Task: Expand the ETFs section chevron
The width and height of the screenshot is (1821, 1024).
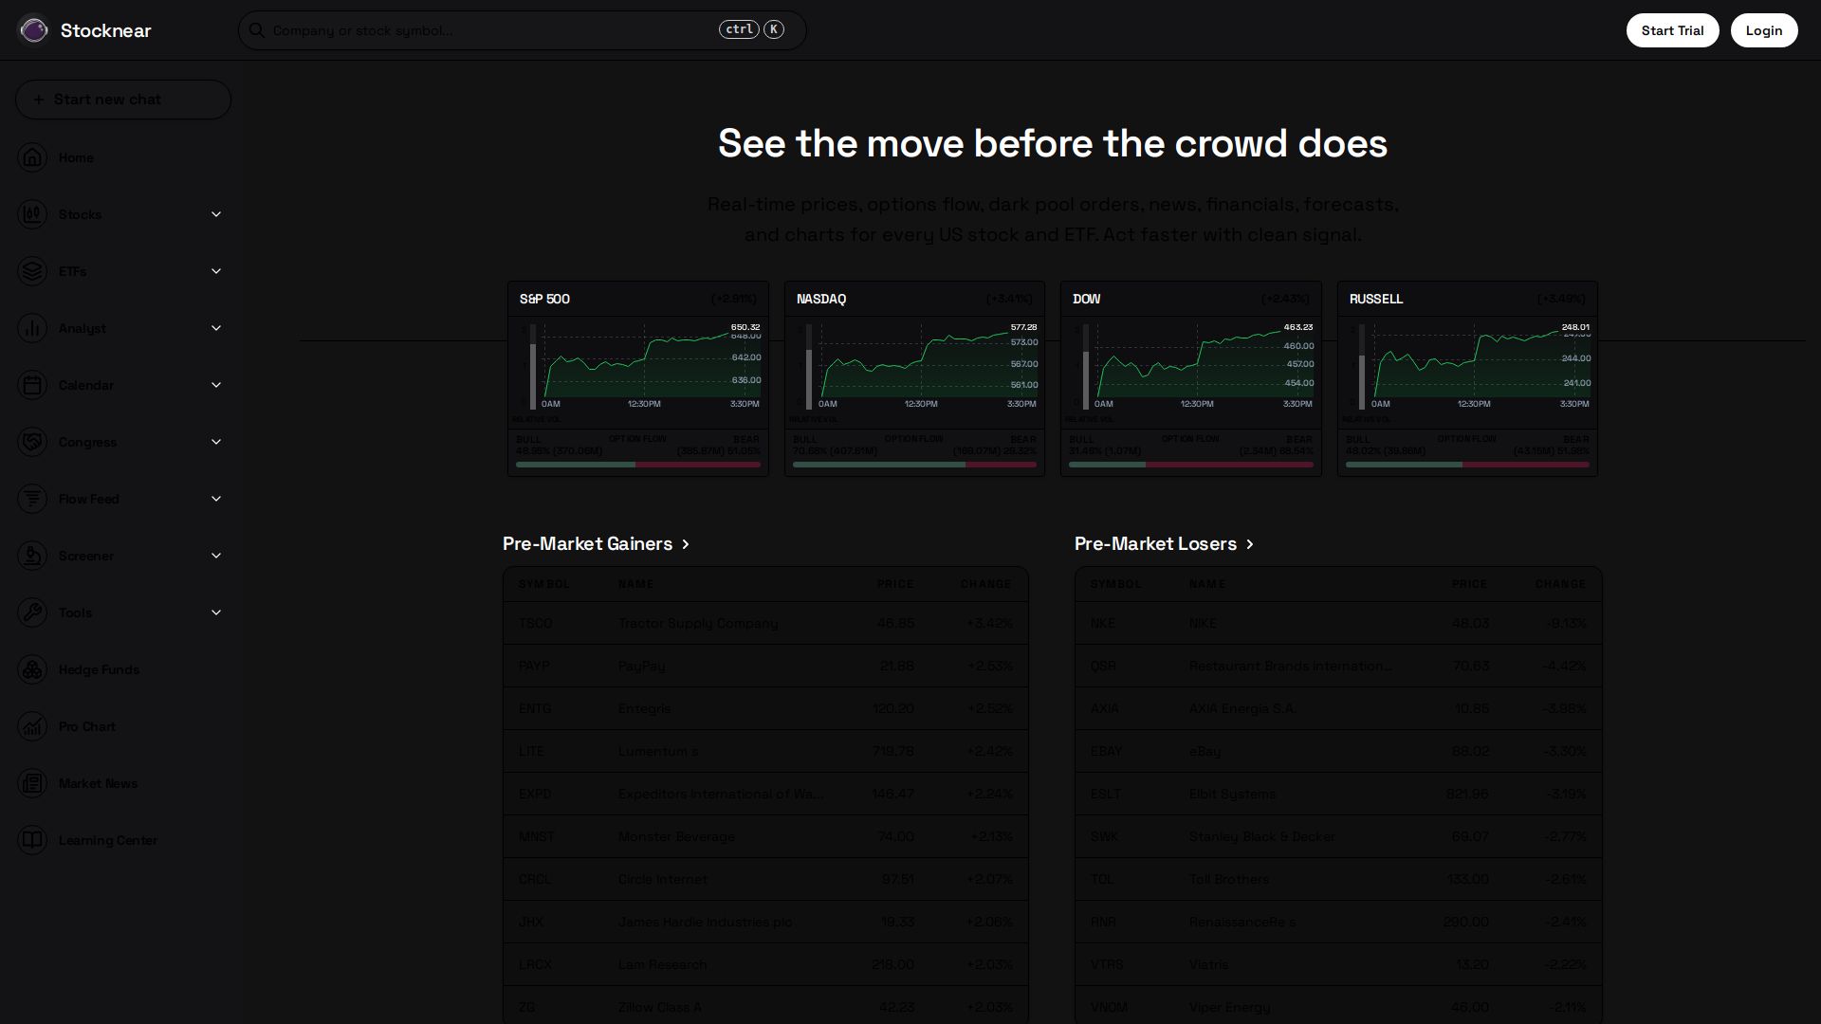Action: click(x=216, y=271)
